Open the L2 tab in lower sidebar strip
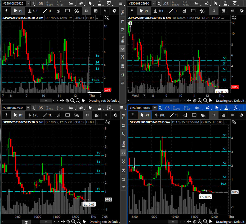 (123, 179)
